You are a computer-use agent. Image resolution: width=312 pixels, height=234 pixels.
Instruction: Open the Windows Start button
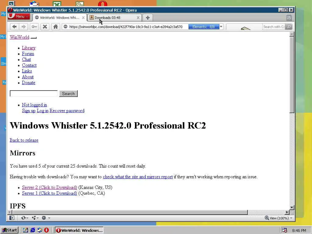point(9,230)
